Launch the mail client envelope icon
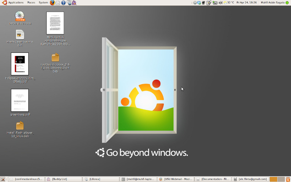The width and height of the screenshot is (291, 182). [x=58, y=3]
